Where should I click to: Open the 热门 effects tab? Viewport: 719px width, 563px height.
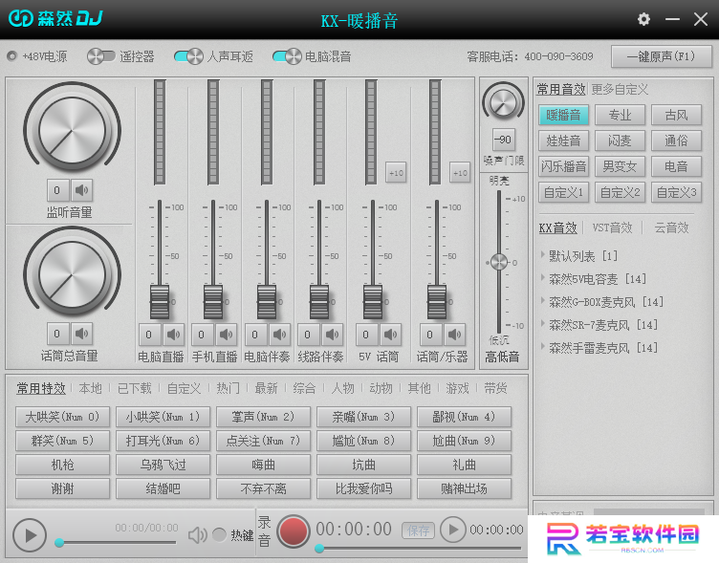click(228, 388)
